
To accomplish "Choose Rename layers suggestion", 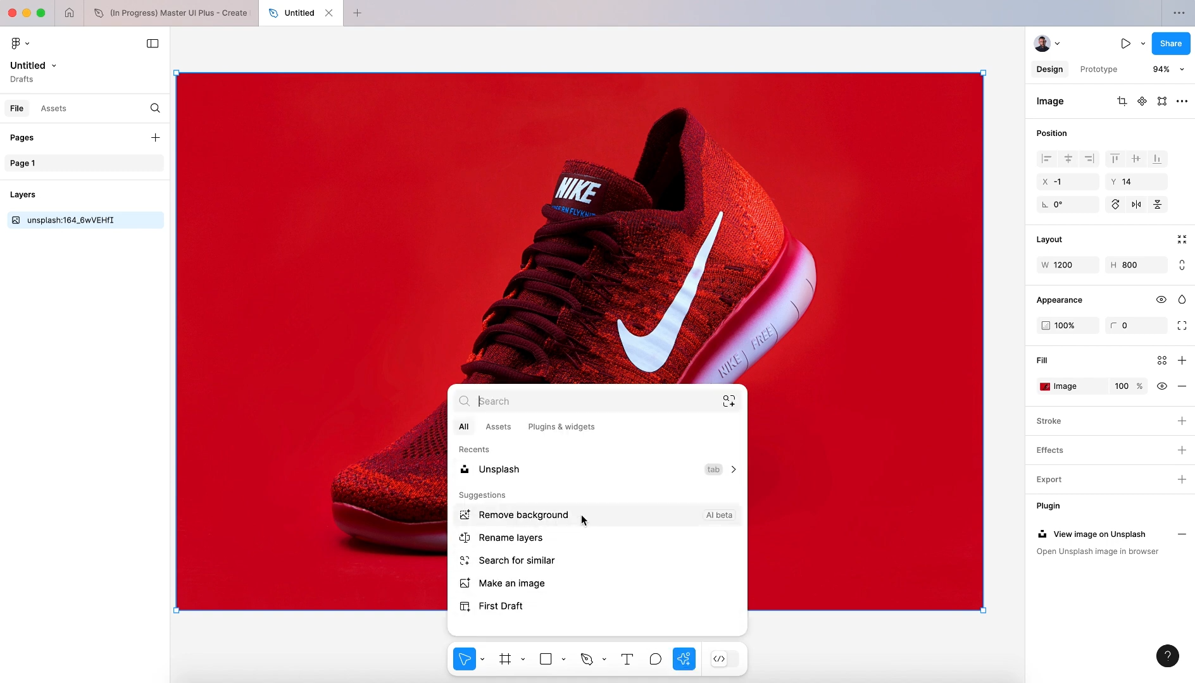I will pos(597,538).
